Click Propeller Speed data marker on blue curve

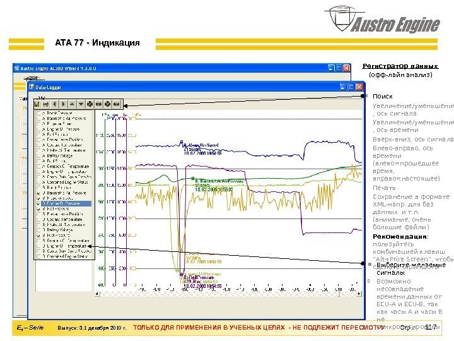[182, 142]
